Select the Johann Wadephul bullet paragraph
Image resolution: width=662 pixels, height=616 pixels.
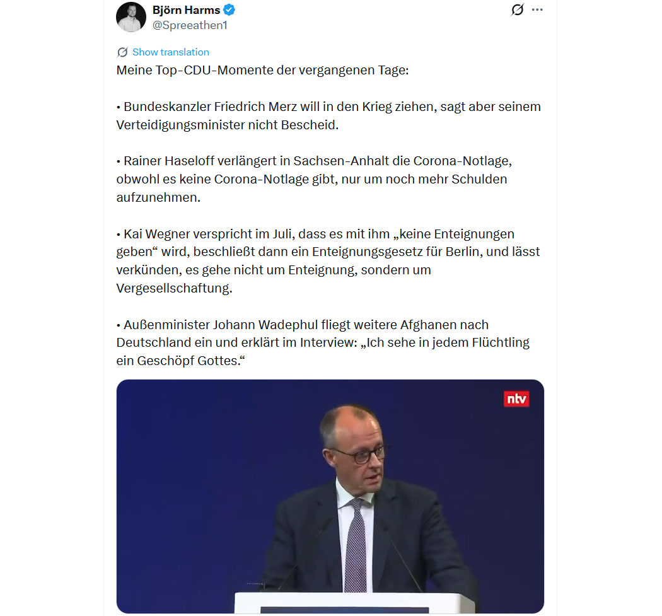[323, 342]
